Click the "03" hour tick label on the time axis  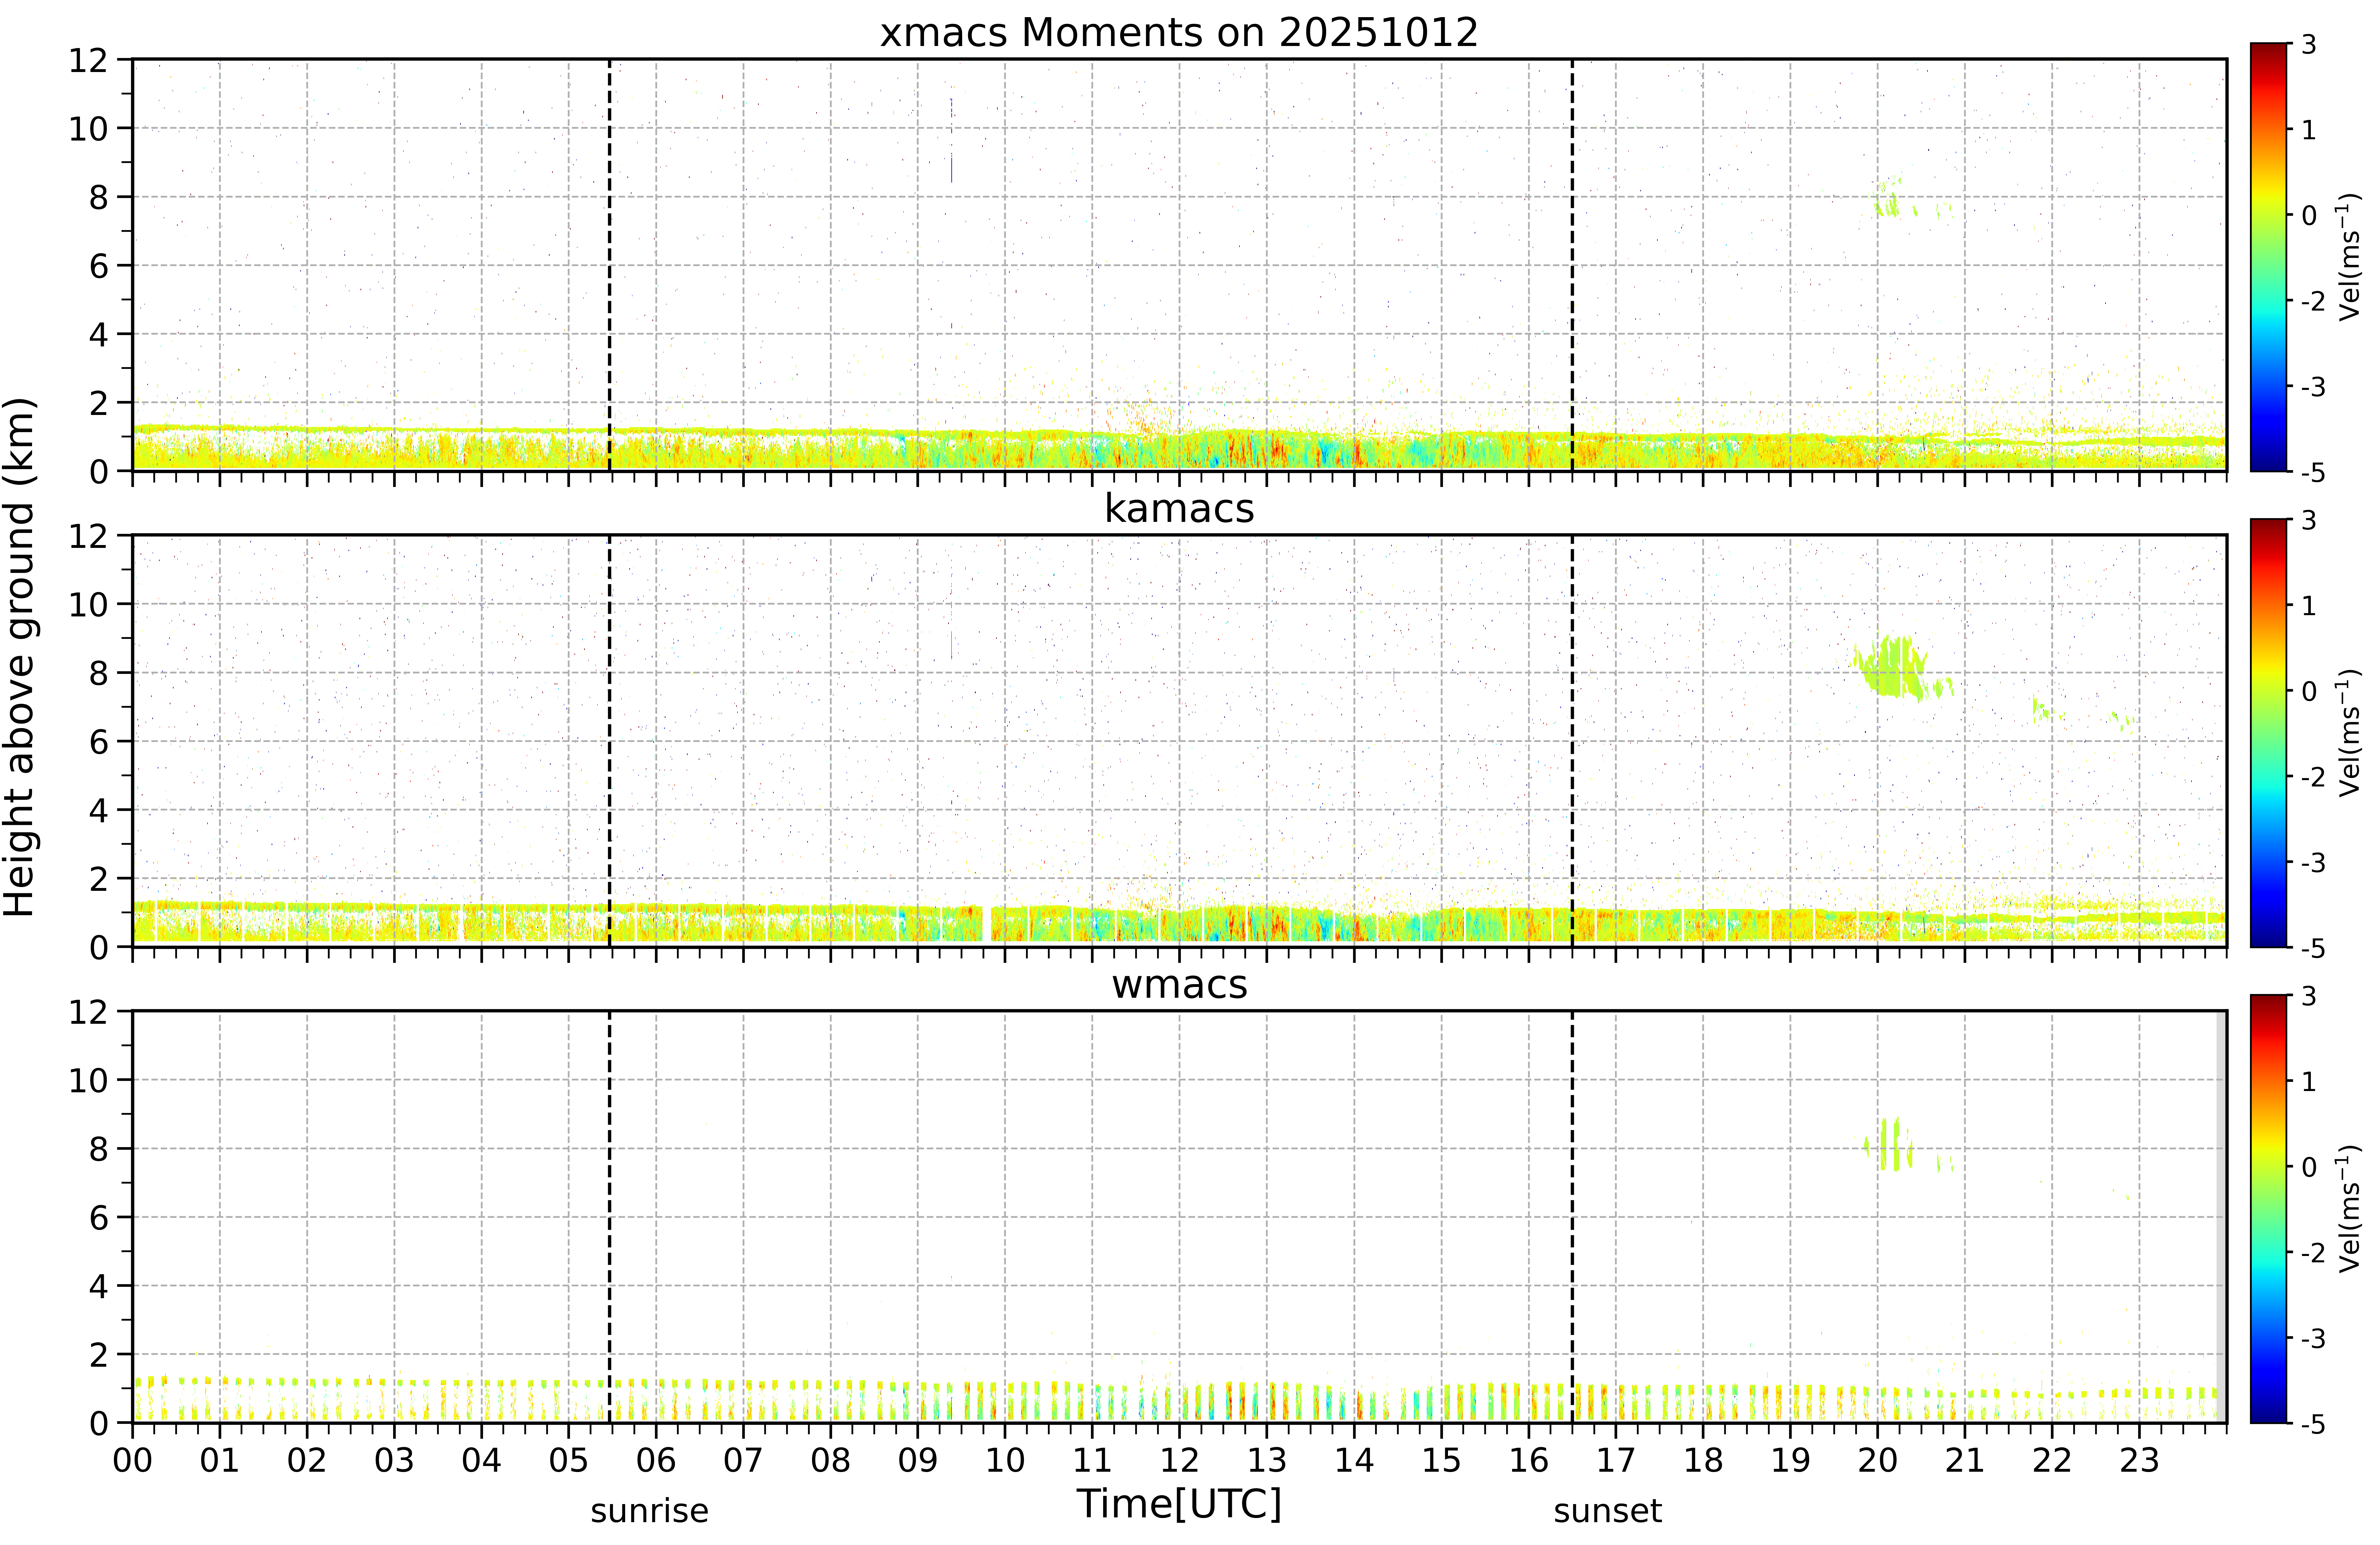[x=394, y=1461]
